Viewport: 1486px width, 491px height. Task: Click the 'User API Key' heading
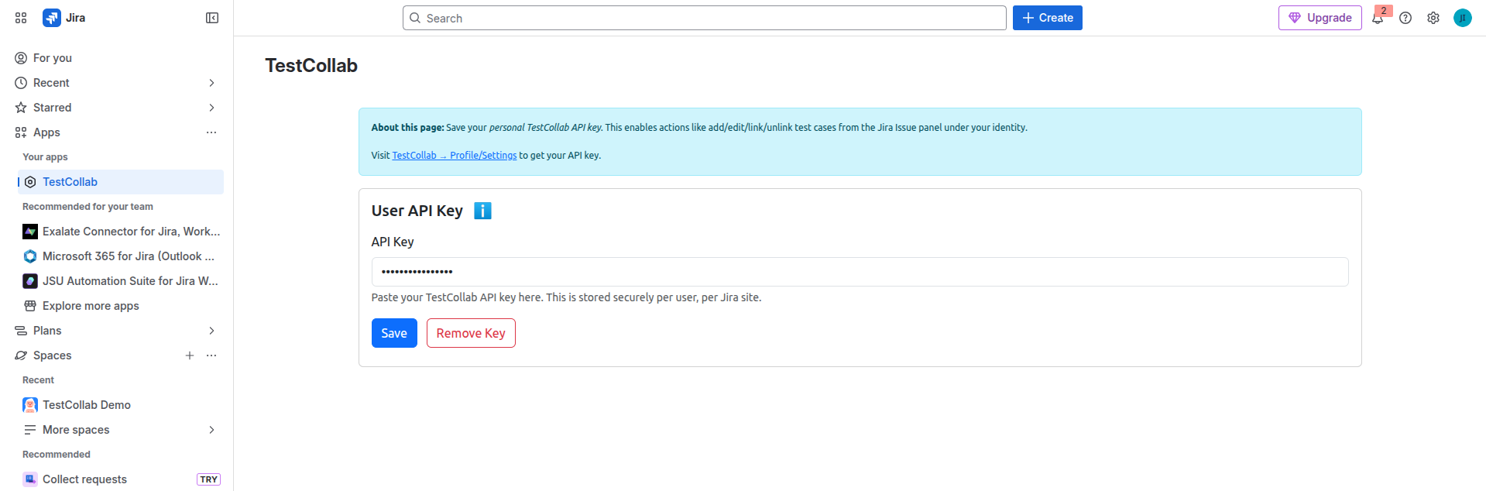417,211
